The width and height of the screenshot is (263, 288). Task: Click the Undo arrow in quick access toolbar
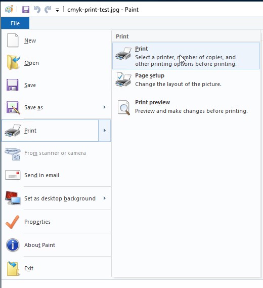coord(37,10)
